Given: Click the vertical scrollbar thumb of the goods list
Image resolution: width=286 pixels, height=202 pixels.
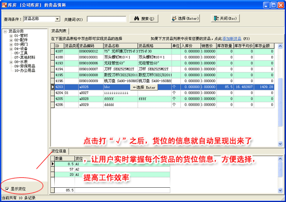Looking at the screenshot, I should (280, 102).
